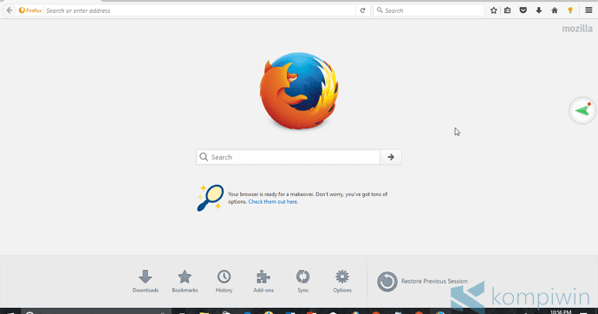Open Options from the bottom launcher

point(342,281)
